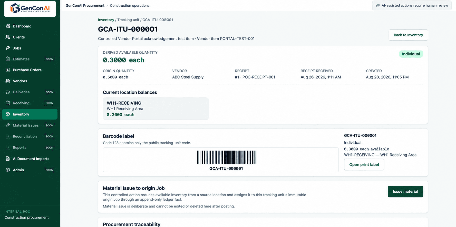
Task: Go to Clients in the sidebar
Action: [30, 37]
